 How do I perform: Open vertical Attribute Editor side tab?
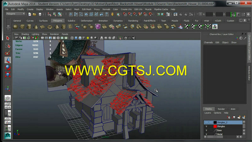click(x=249, y=73)
